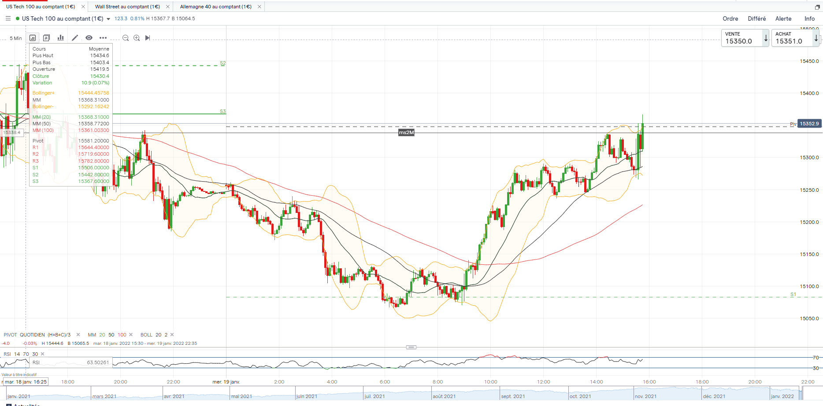
Task: Open RSI indicator settings
Action: (21, 354)
